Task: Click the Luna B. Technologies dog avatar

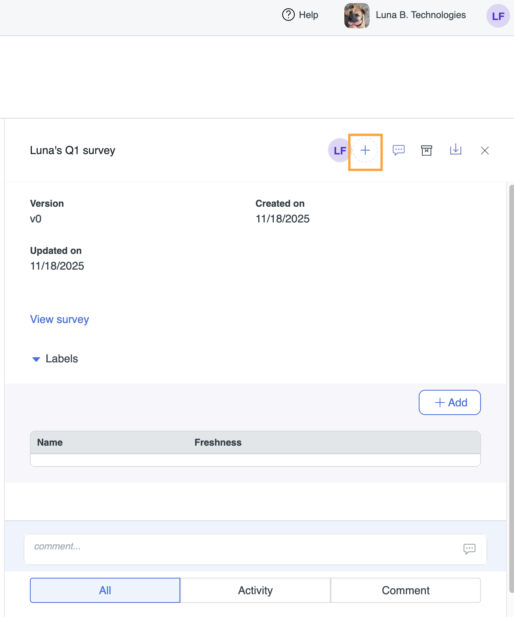Action: pos(357,16)
